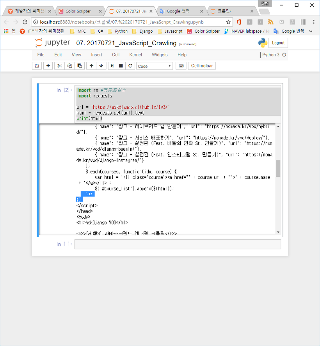Screen dimensions: 320x346
Task: Open a new browser tab
Action: (x=264, y=11)
